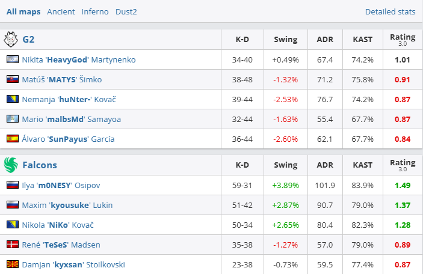Open the Falcons team page link
Image resolution: width=423 pixels, height=274 pixels.
coord(40,165)
